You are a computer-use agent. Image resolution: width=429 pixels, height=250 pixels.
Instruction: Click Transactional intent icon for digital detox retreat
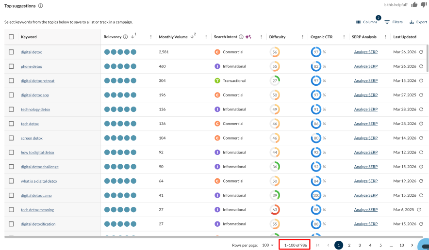coord(217,80)
